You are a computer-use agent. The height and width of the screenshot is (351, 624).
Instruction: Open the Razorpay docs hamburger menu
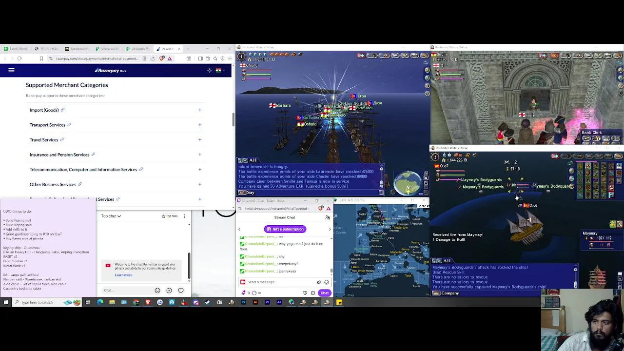(x=11, y=70)
